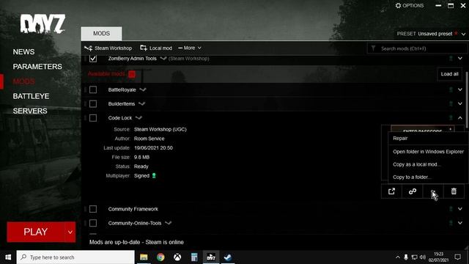Open Steam Workshop from the toolbar
The width and height of the screenshot is (469, 264).
(x=108, y=48)
